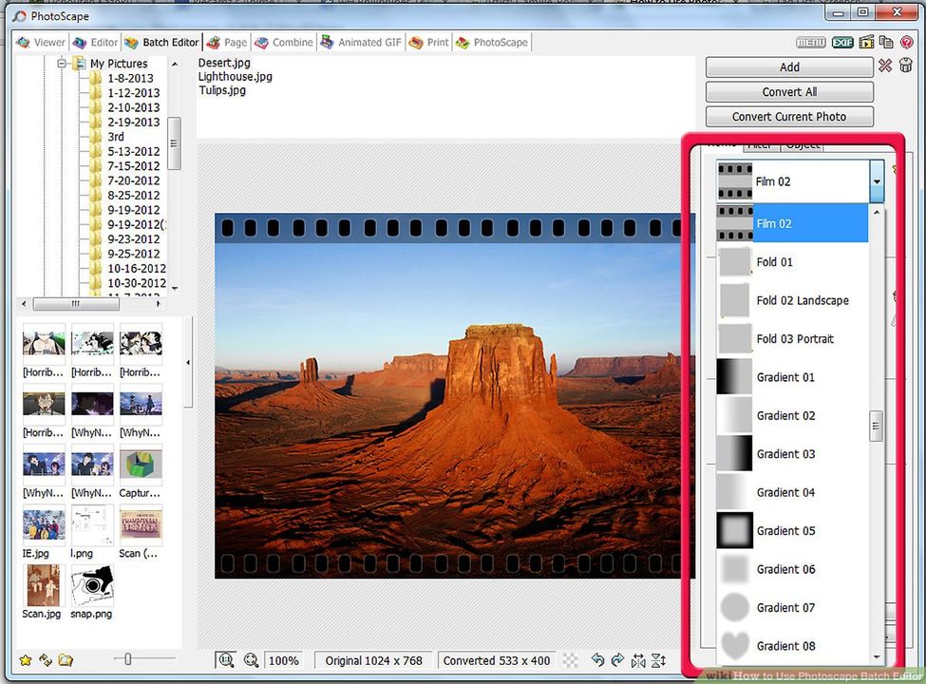Click the copy photo icon near EXIF

(x=884, y=42)
